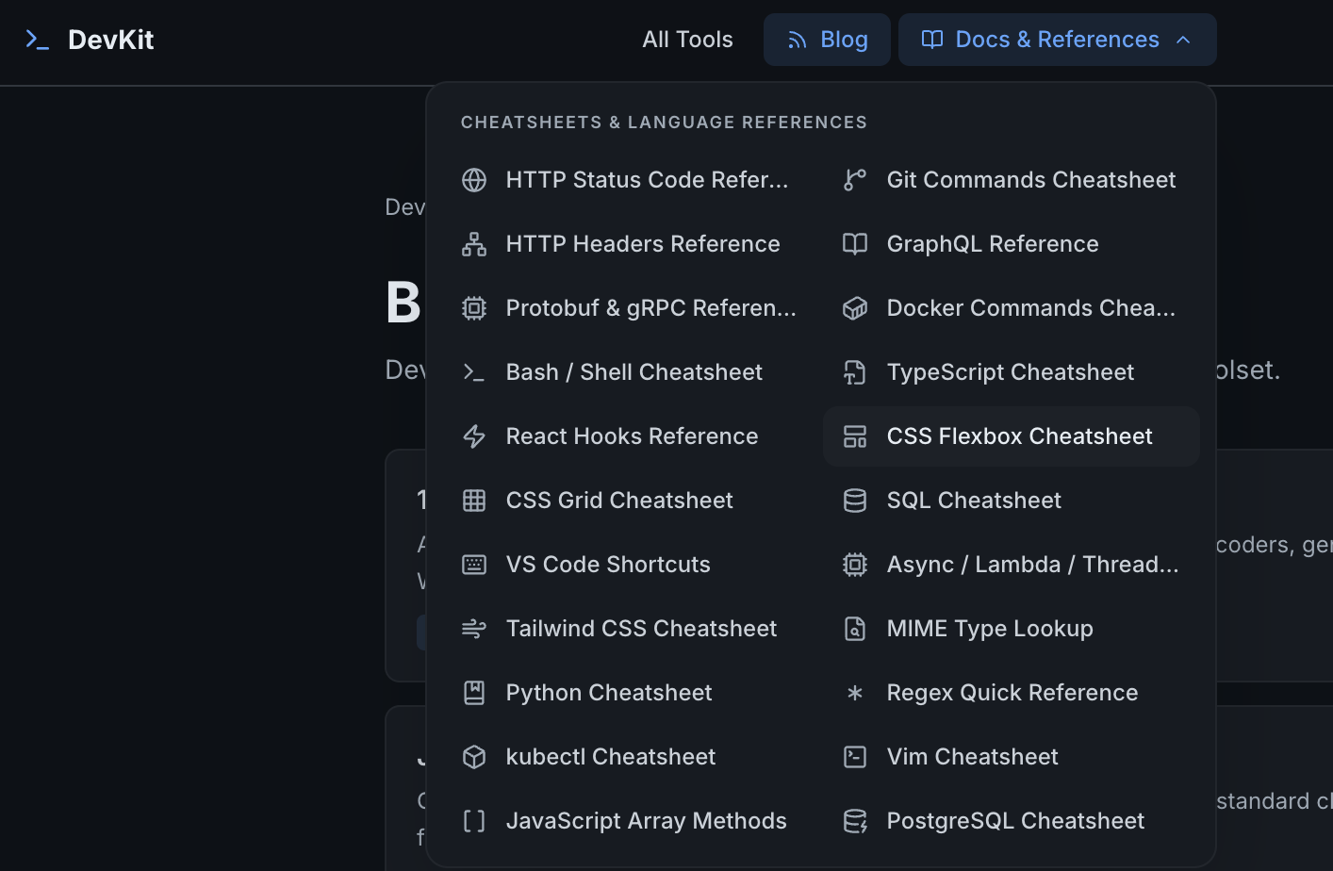Click the git branch icon next to Git Commands

pos(855,180)
